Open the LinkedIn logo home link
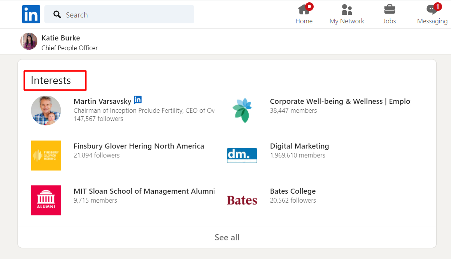The image size is (451, 259). (x=31, y=14)
